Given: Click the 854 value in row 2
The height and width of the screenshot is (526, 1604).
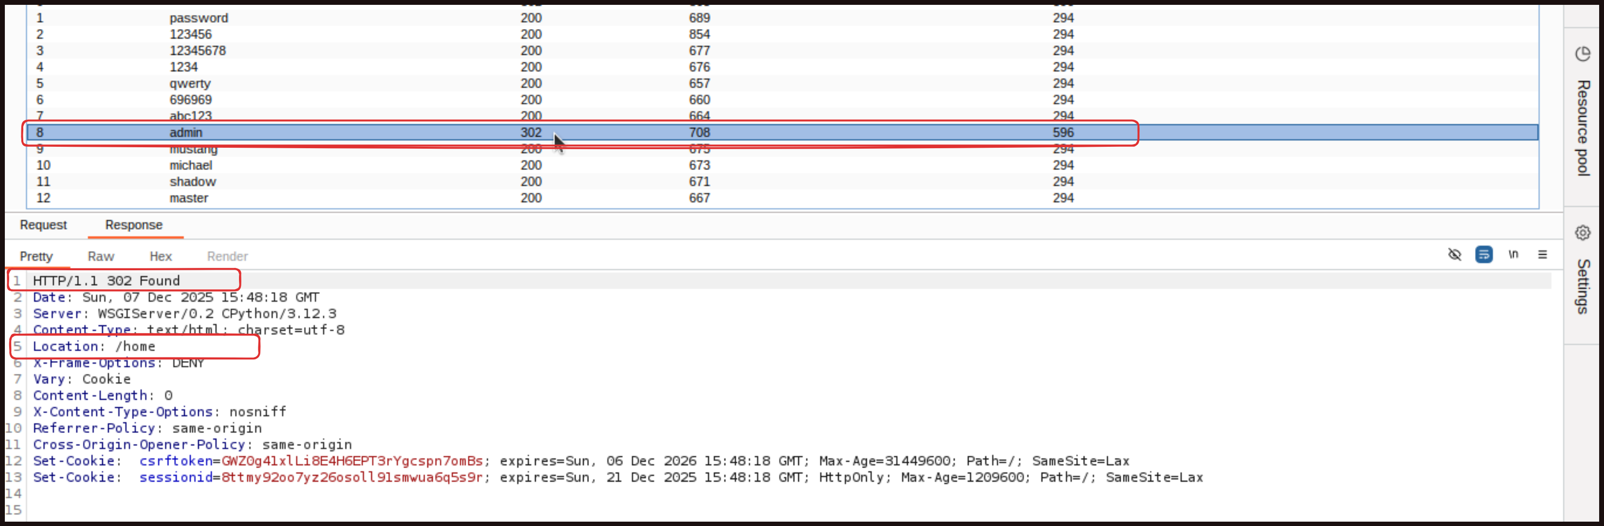Looking at the screenshot, I should tap(699, 34).
